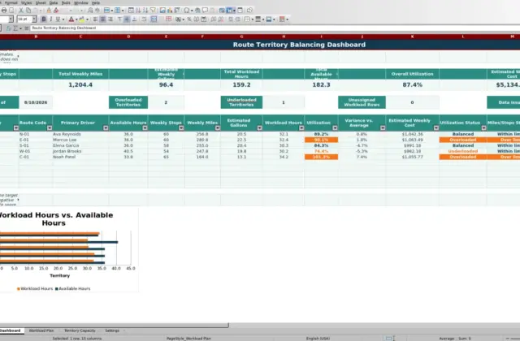This screenshot has height=341, width=520.
Task: Toggle Freeze Rows and Columns button
Action: click(229, 11)
